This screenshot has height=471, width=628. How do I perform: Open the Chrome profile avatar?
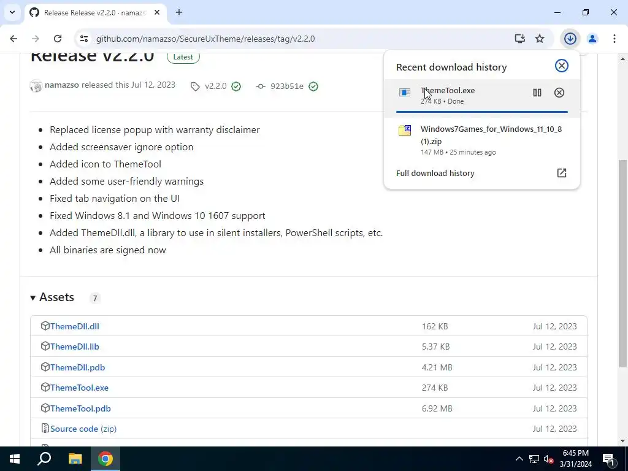tap(592, 39)
